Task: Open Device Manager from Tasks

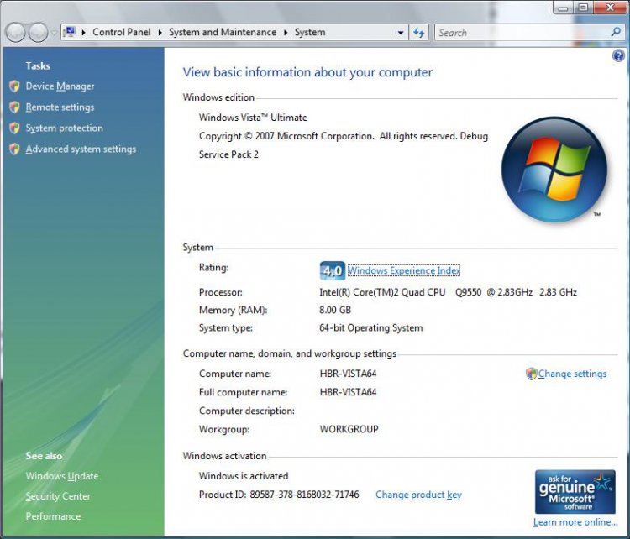Action: [60, 86]
